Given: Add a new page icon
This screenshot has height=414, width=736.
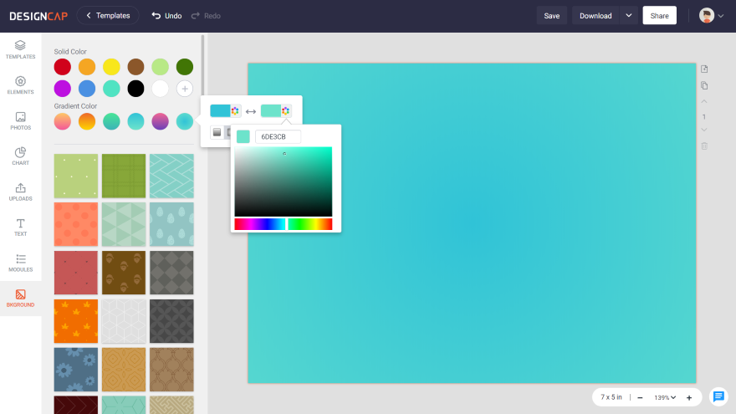Looking at the screenshot, I should [704, 69].
